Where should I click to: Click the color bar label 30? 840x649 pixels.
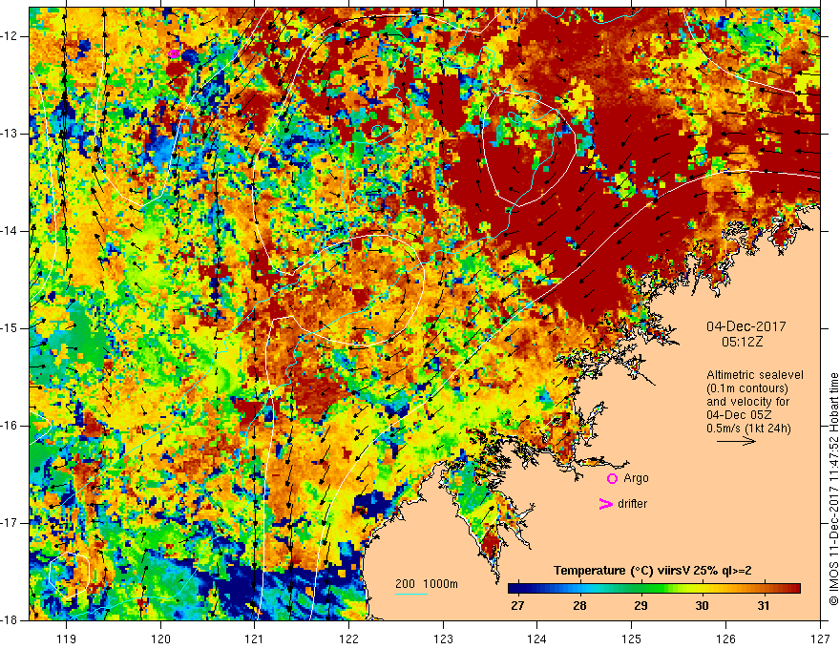[703, 606]
